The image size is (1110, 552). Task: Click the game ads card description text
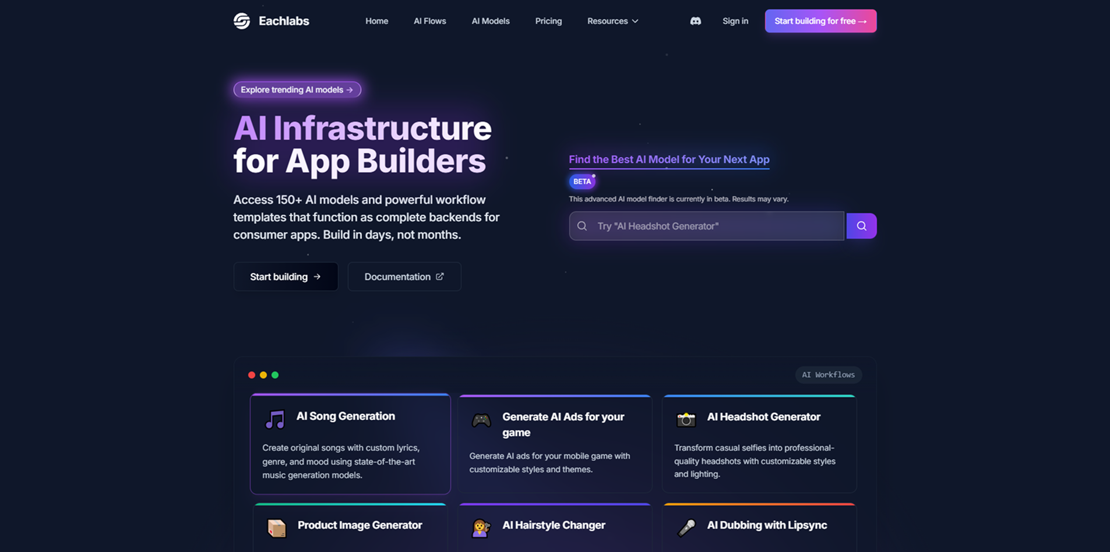click(549, 462)
